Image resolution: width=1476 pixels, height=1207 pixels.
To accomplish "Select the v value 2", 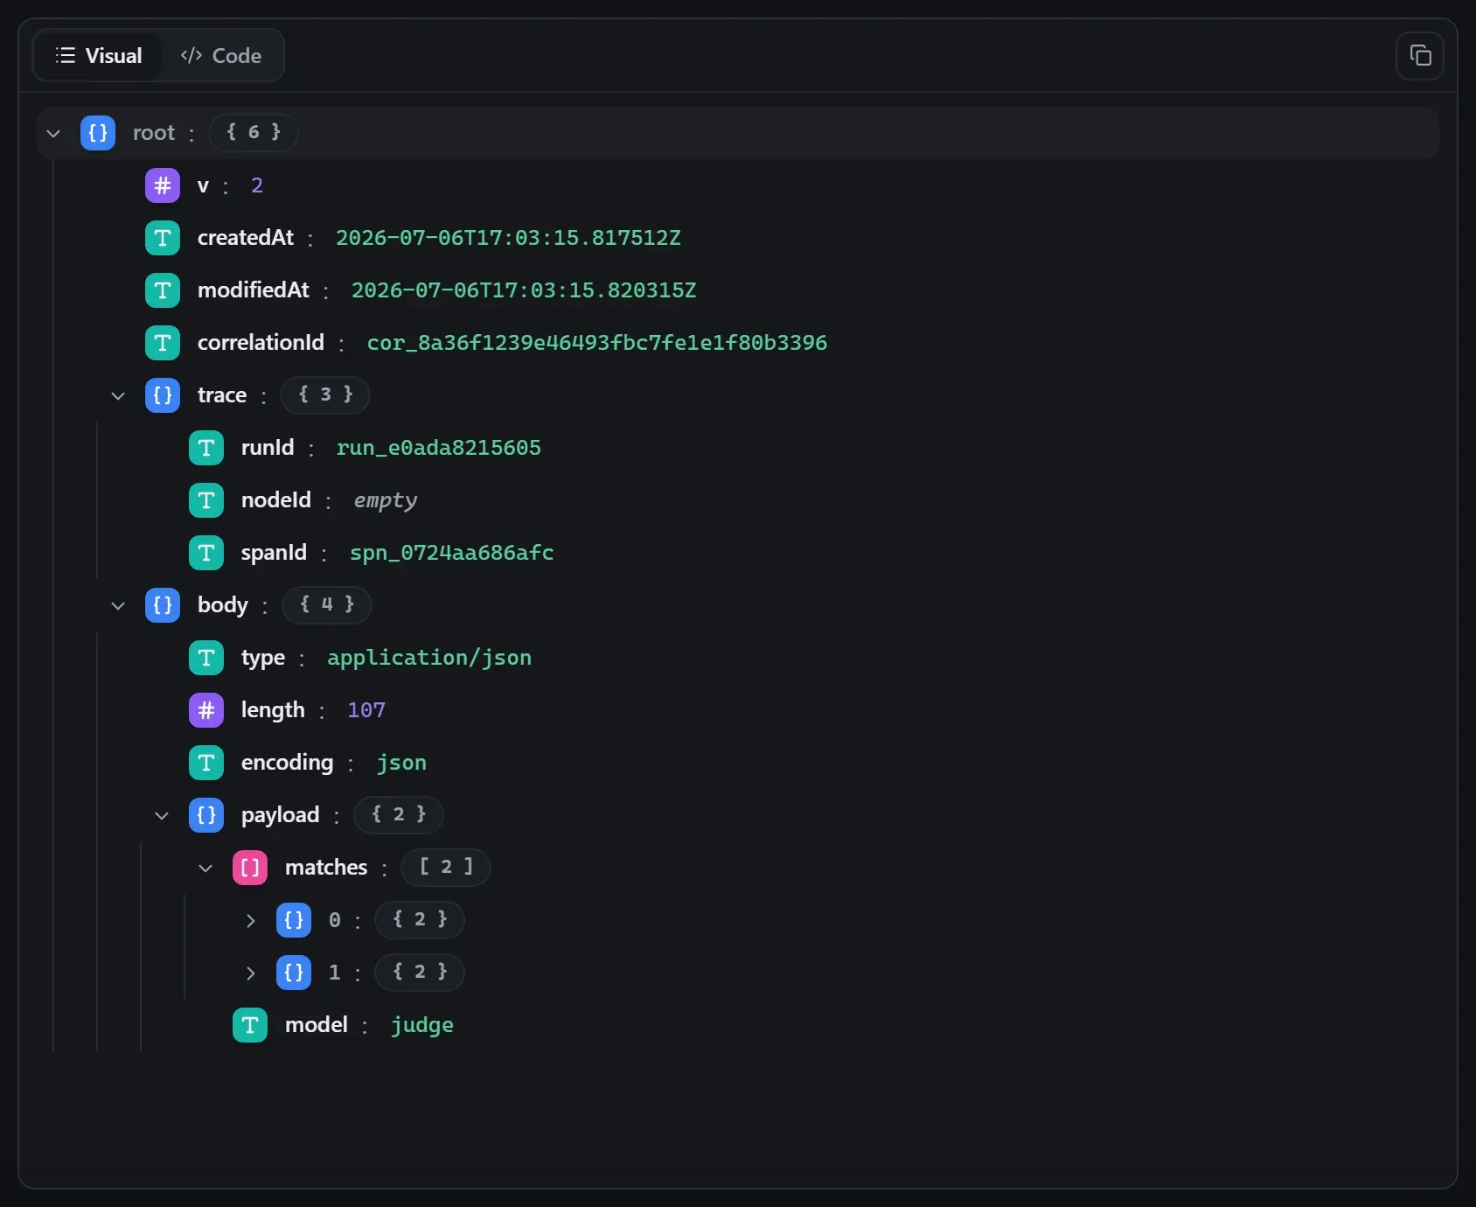I will (257, 185).
